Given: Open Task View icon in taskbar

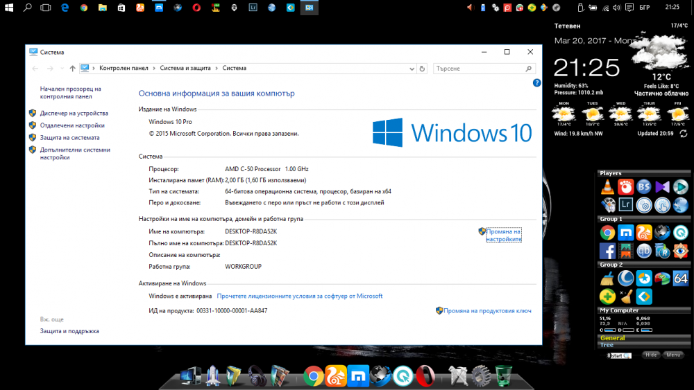Looking at the screenshot, I should tap(46, 8).
